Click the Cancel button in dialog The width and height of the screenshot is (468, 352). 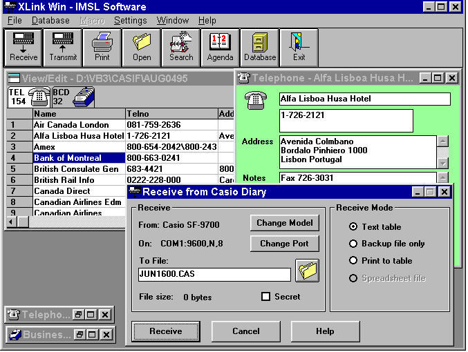(x=245, y=331)
